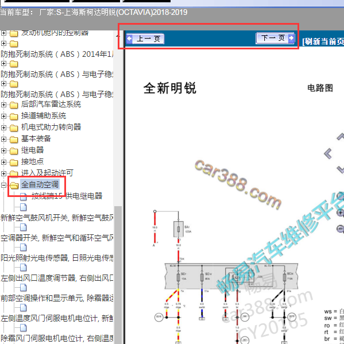
Task: Click the document icon for 阳光照射光电传感器
Action: (23, 248)
